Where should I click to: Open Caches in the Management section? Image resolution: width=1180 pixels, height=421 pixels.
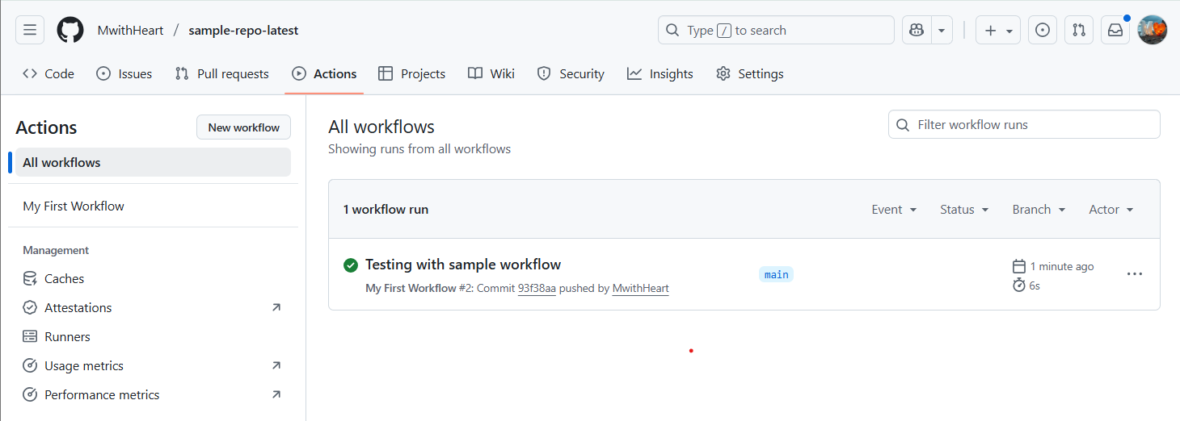64,279
